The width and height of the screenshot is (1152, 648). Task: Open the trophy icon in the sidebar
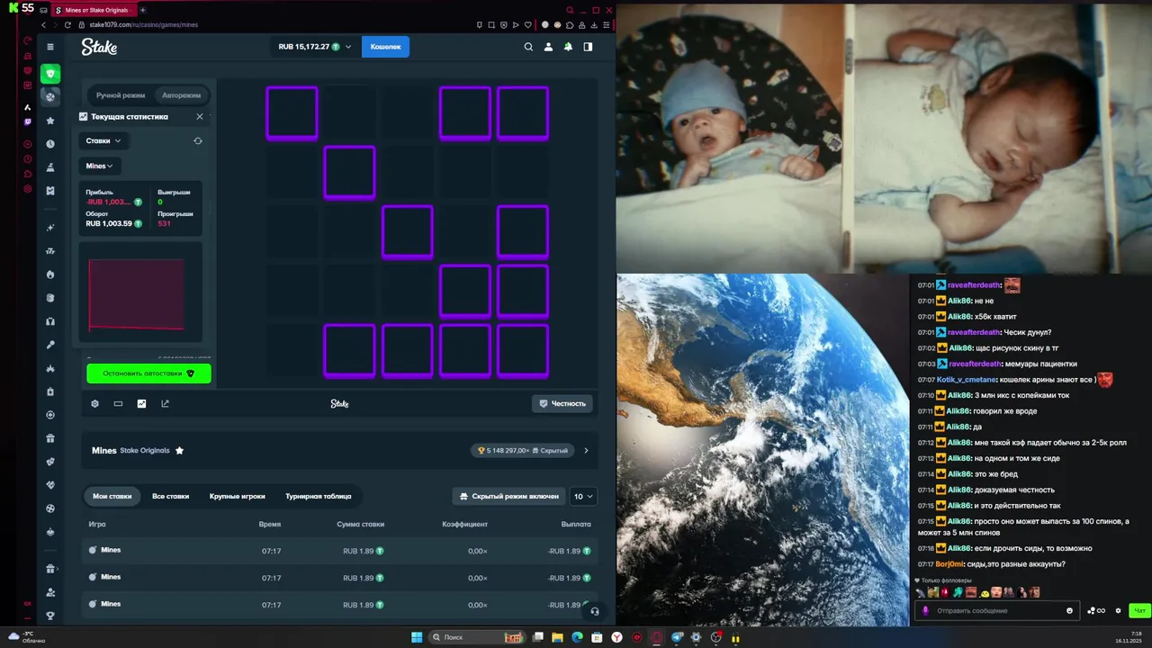point(50,616)
